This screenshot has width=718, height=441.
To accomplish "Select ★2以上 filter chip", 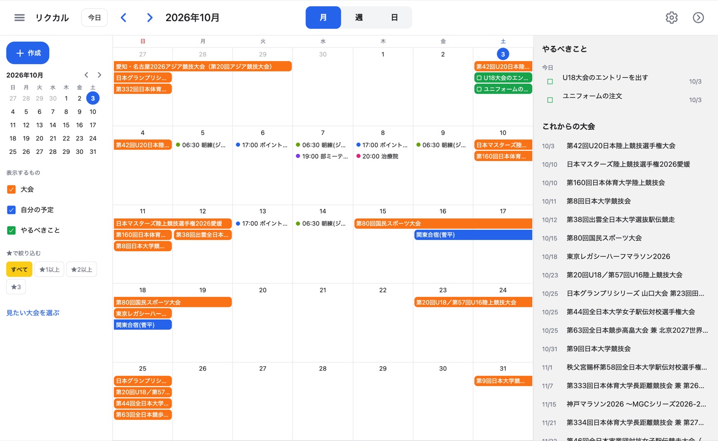I will coord(82,269).
